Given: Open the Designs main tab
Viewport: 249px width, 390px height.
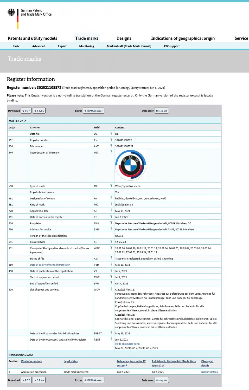Looking at the screenshot, I should click(x=124, y=38).
